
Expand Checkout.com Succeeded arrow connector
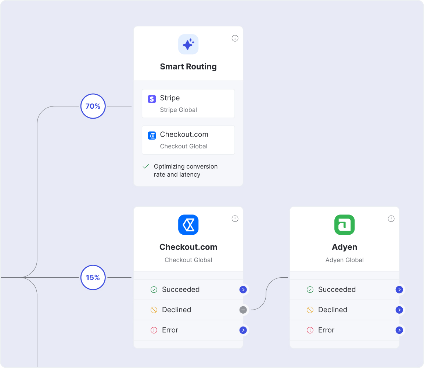tap(243, 289)
